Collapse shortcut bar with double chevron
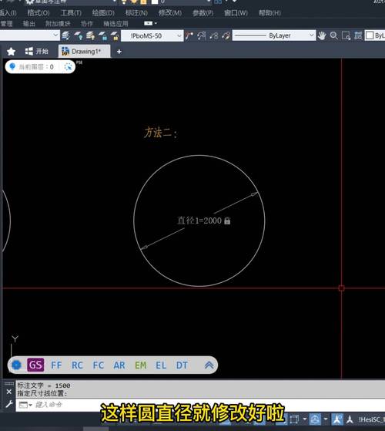 (209, 365)
